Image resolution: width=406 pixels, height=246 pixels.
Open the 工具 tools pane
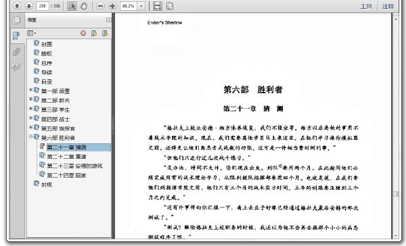tap(366, 6)
